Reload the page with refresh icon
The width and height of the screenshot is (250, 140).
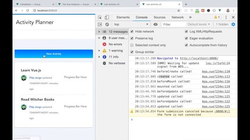pos(28,10)
